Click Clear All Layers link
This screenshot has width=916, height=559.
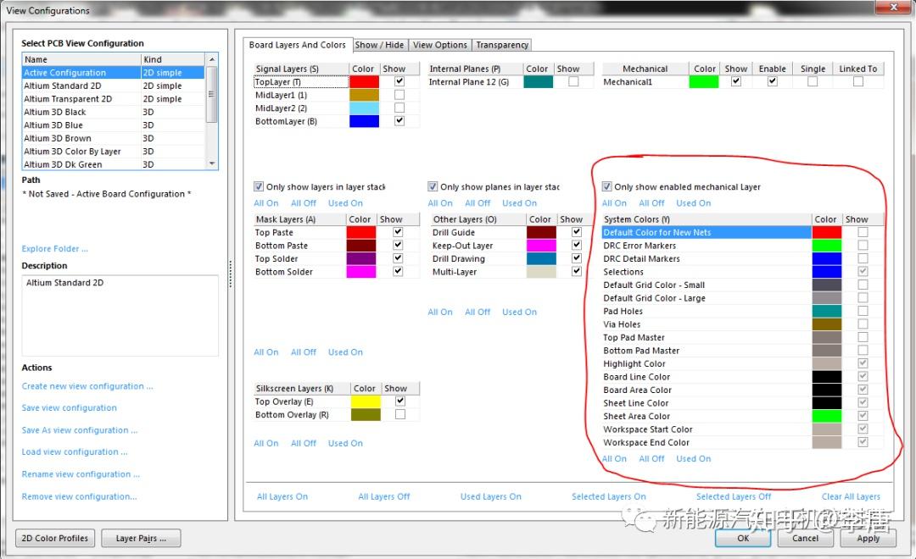pyautogui.click(x=851, y=496)
